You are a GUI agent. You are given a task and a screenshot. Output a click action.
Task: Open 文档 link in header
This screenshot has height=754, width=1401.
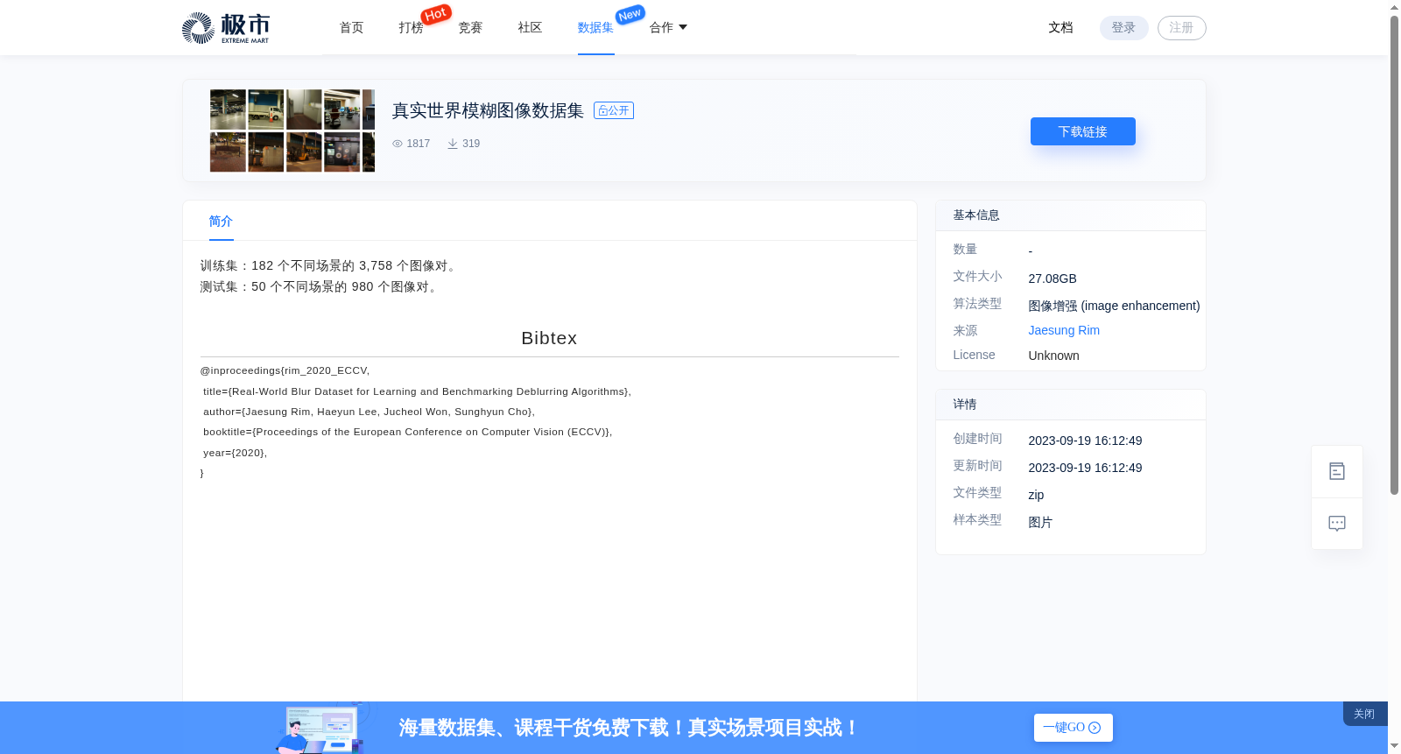coord(1060,28)
